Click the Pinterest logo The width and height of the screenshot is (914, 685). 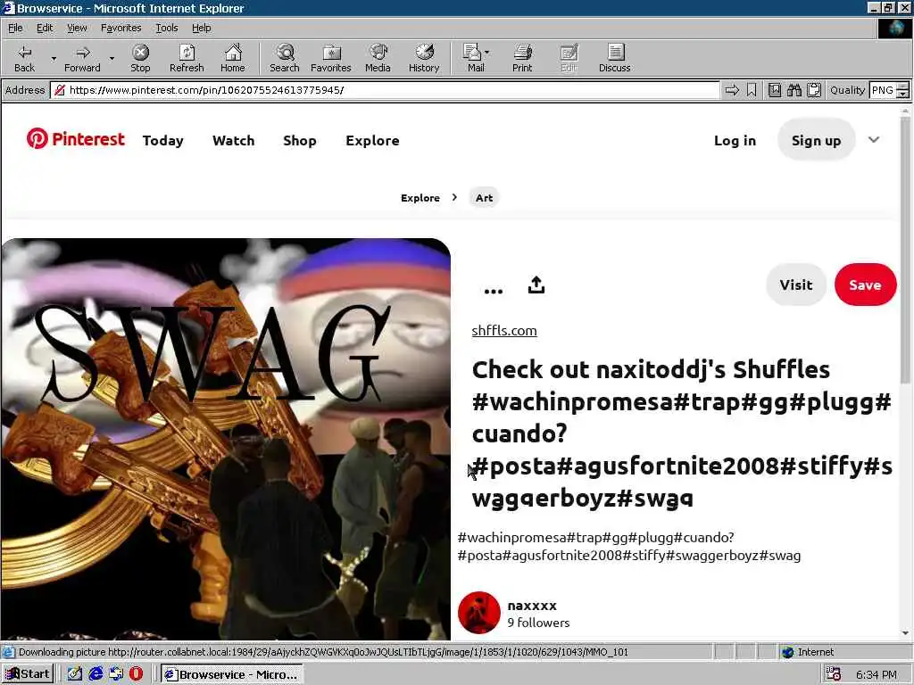pos(75,139)
